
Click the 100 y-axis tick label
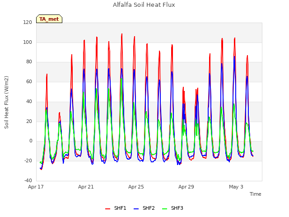[28, 42]
